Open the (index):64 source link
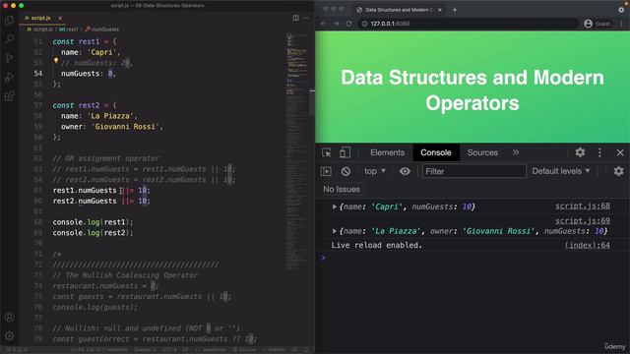The height and width of the screenshot is (354, 630). (587, 245)
